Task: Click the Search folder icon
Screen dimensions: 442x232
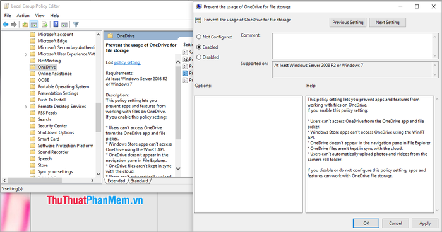Action: [x=33, y=119]
